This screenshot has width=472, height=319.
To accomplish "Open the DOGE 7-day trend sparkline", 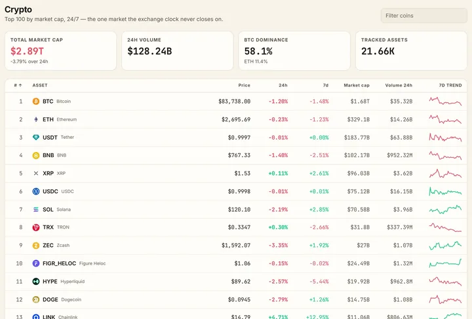I will (x=445, y=299).
